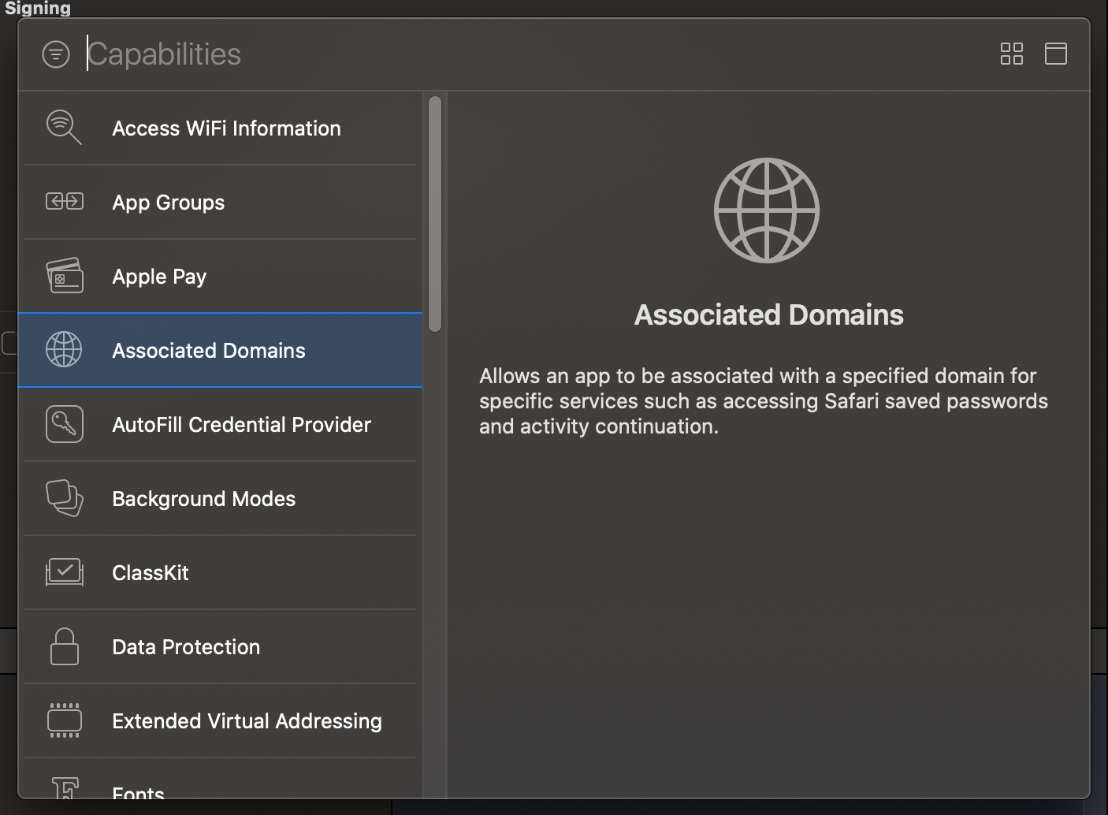Select Associated Domains list row
The height and width of the screenshot is (815, 1108).
tap(220, 350)
